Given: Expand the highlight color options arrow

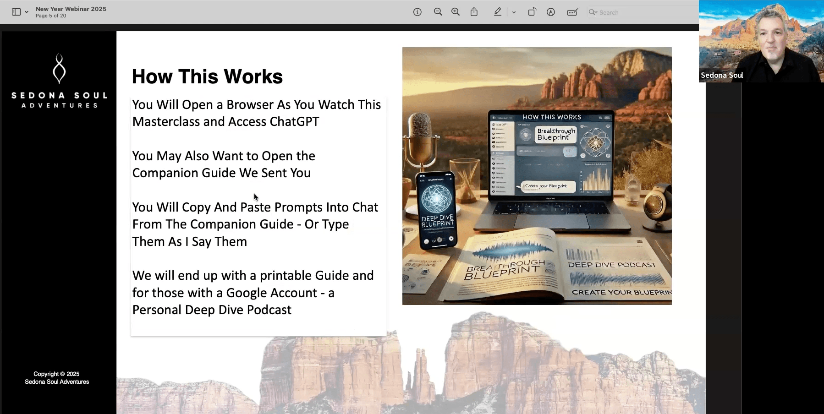Looking at the screenshot, I should pos(514,12).
